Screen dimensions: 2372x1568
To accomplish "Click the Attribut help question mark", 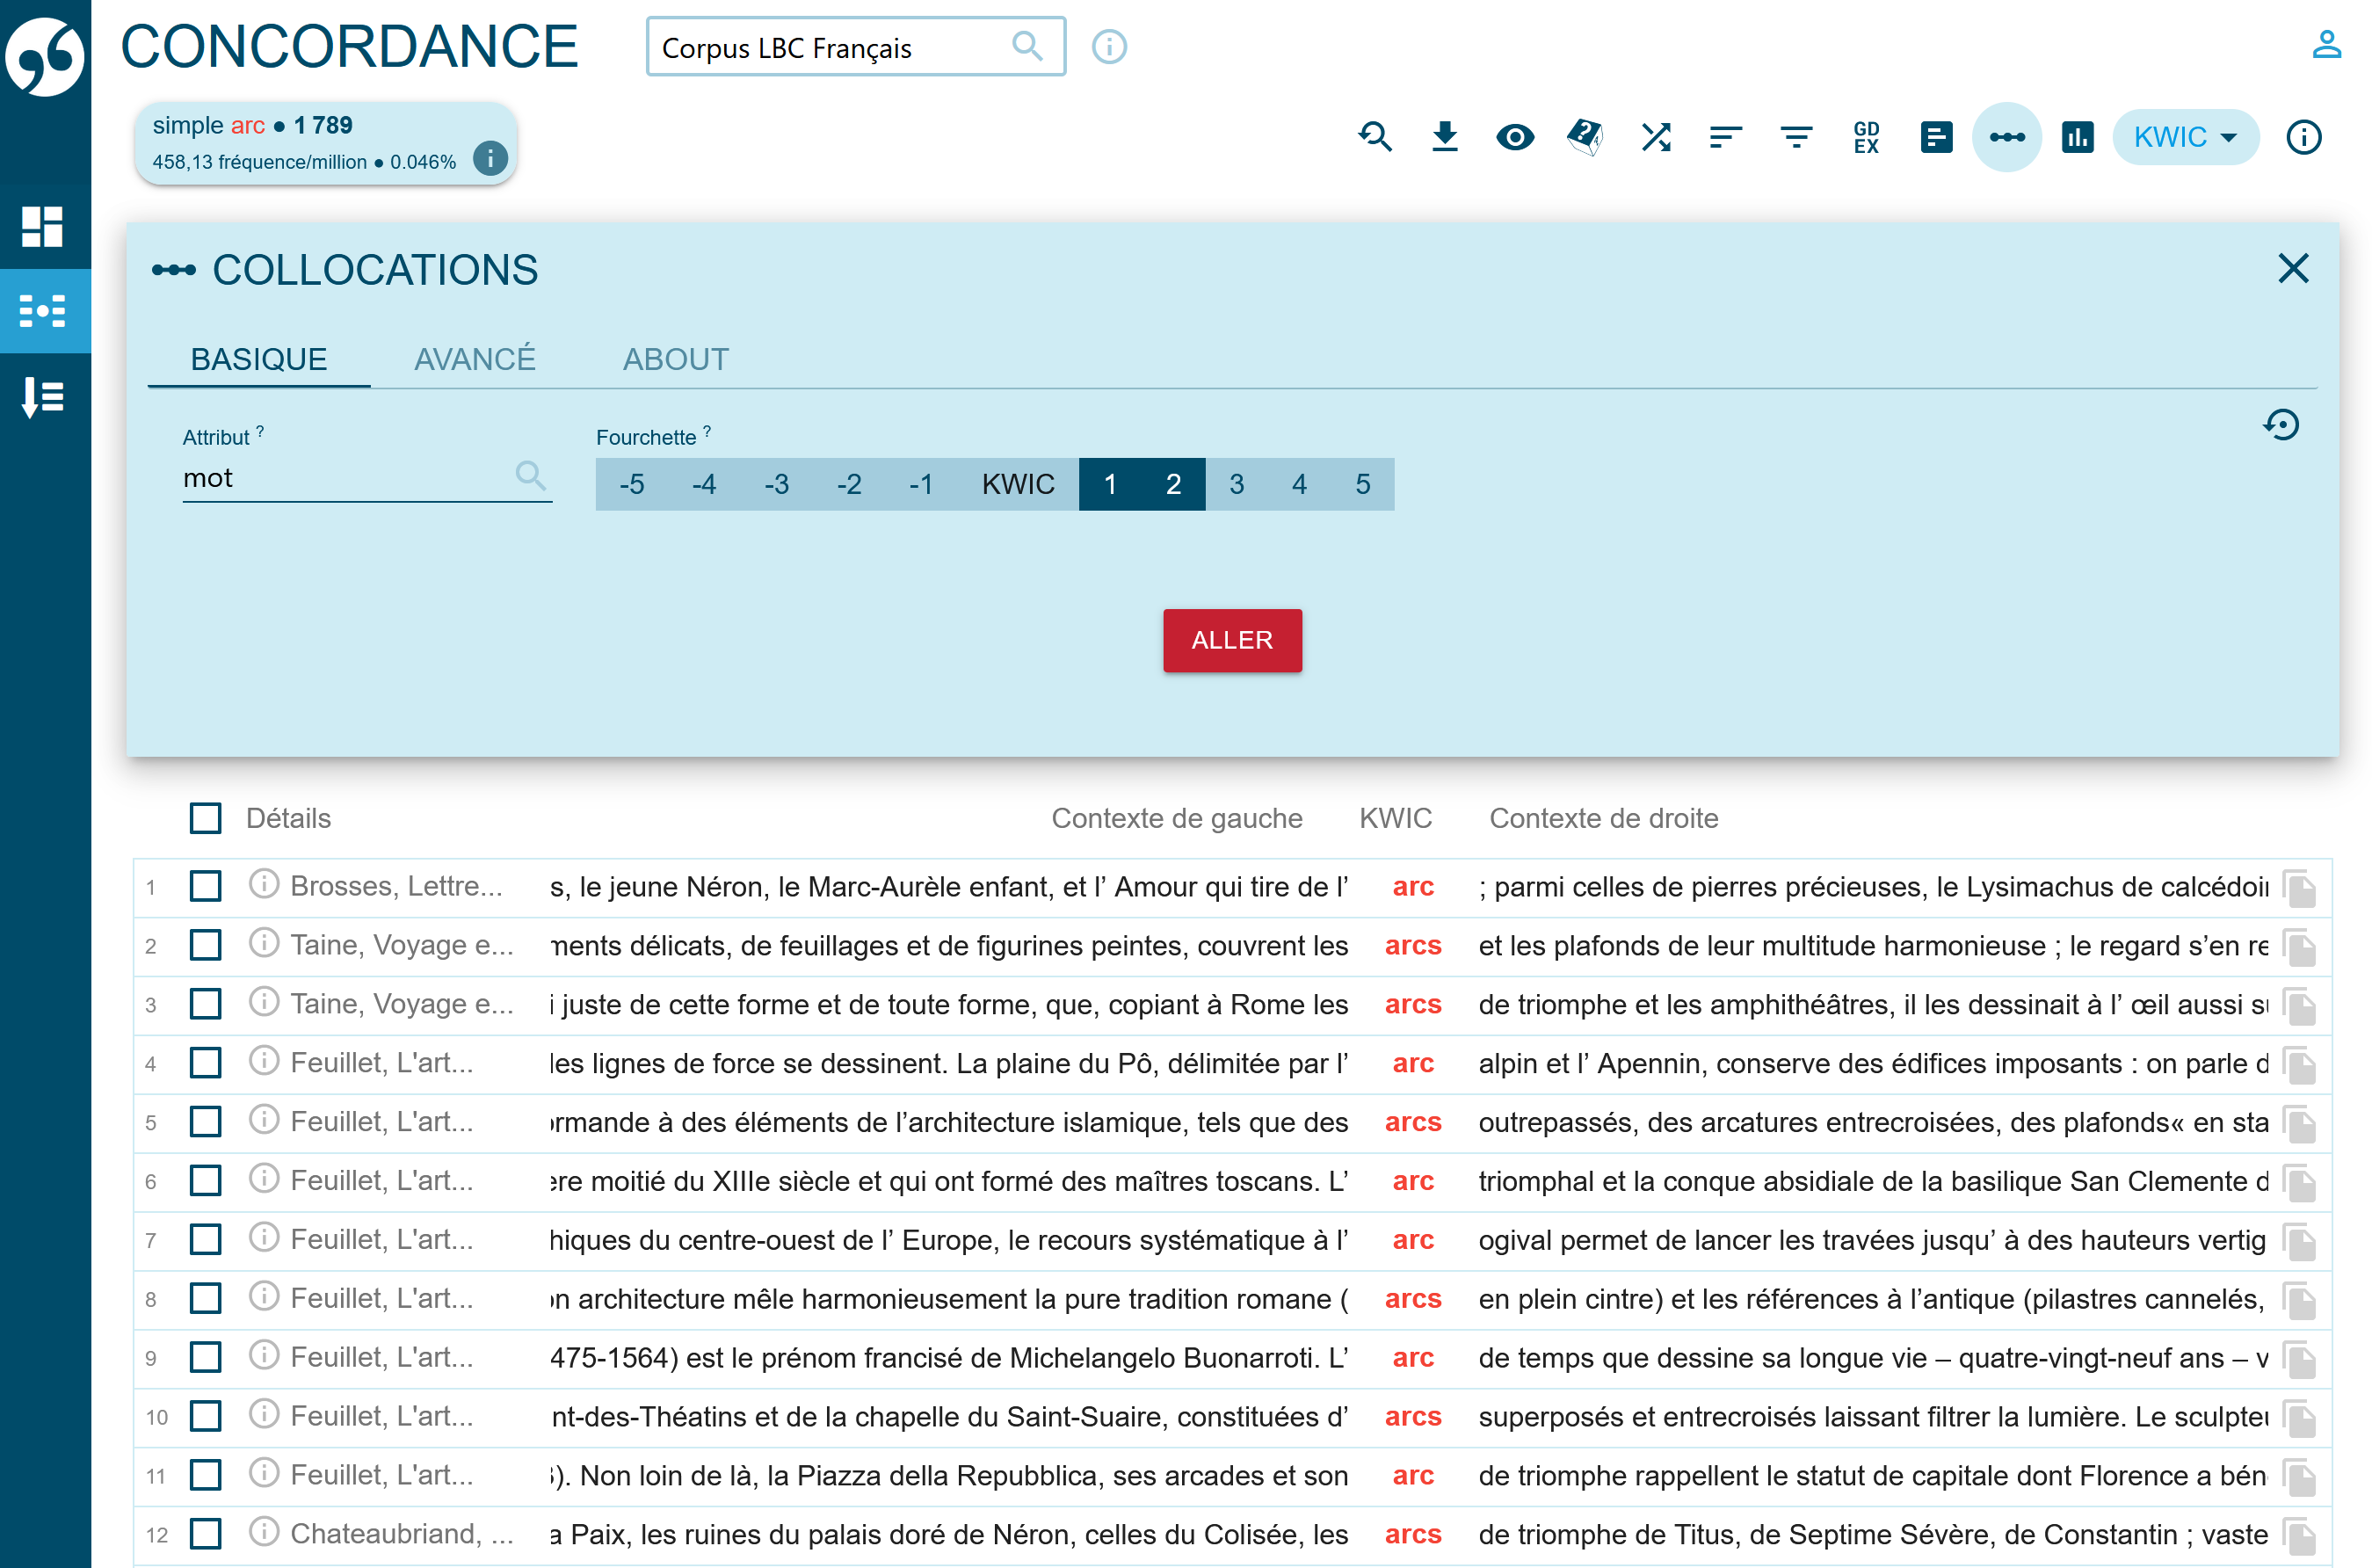I will pyautogui.click(x=260, y=432).
